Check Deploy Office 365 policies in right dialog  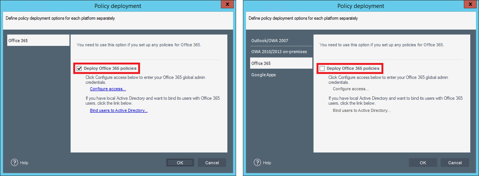pyautogui.click(x=322, y=69)
